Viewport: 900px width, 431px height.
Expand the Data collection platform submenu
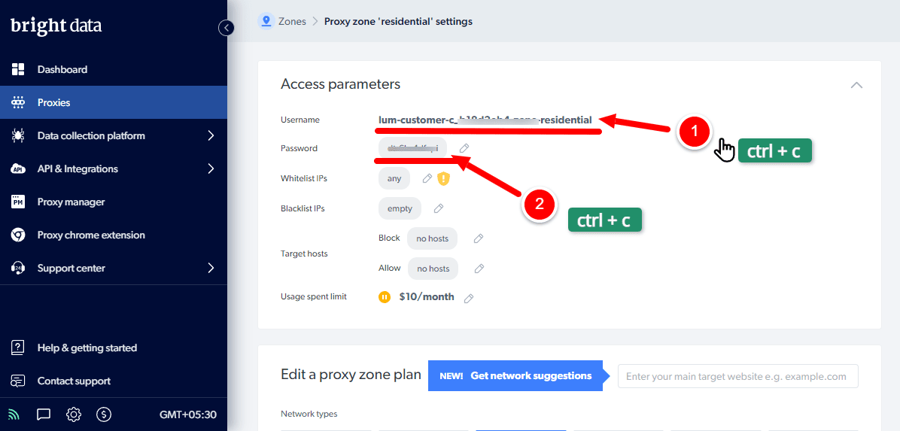211,135
